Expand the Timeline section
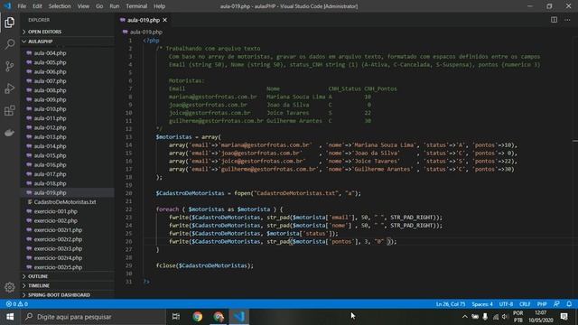578x325 pixels. pos(68,285)
